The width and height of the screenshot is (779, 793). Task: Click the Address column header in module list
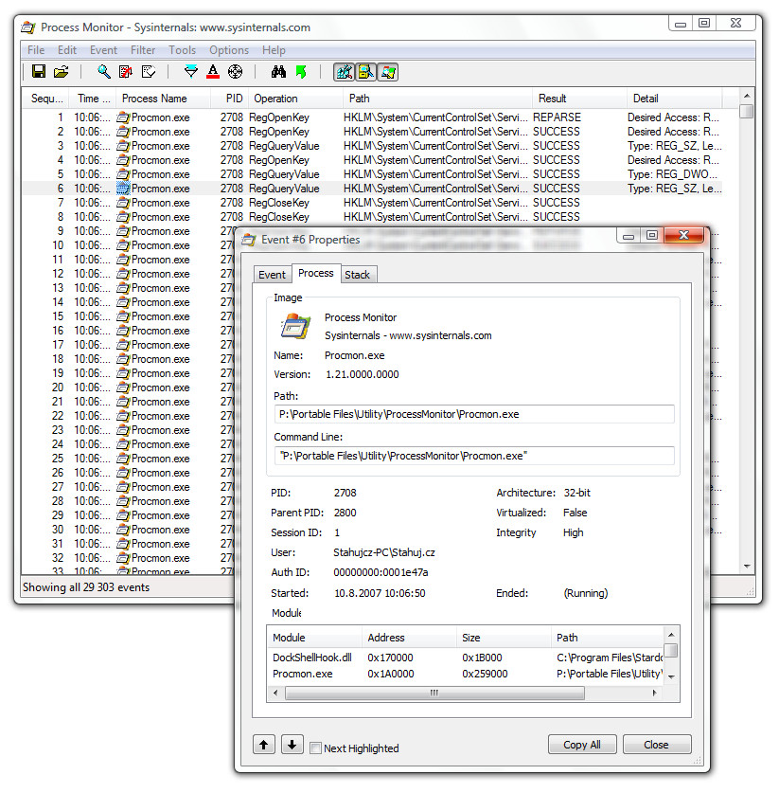click(409, 638)
